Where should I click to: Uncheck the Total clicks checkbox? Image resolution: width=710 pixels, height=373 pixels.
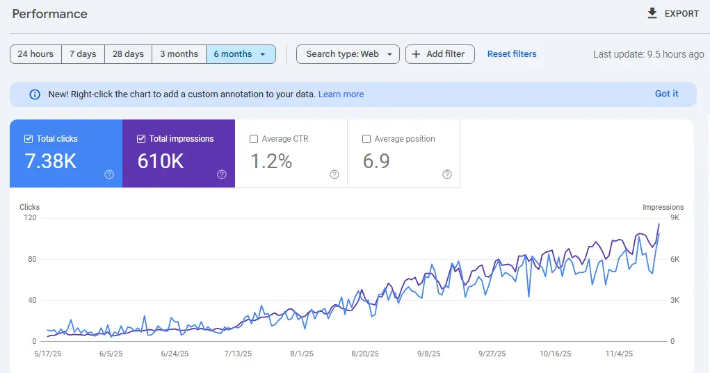(x=29, y=139)
